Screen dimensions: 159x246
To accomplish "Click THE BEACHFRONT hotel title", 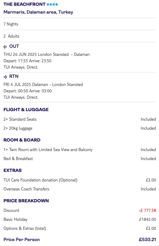I will point(25,4).
